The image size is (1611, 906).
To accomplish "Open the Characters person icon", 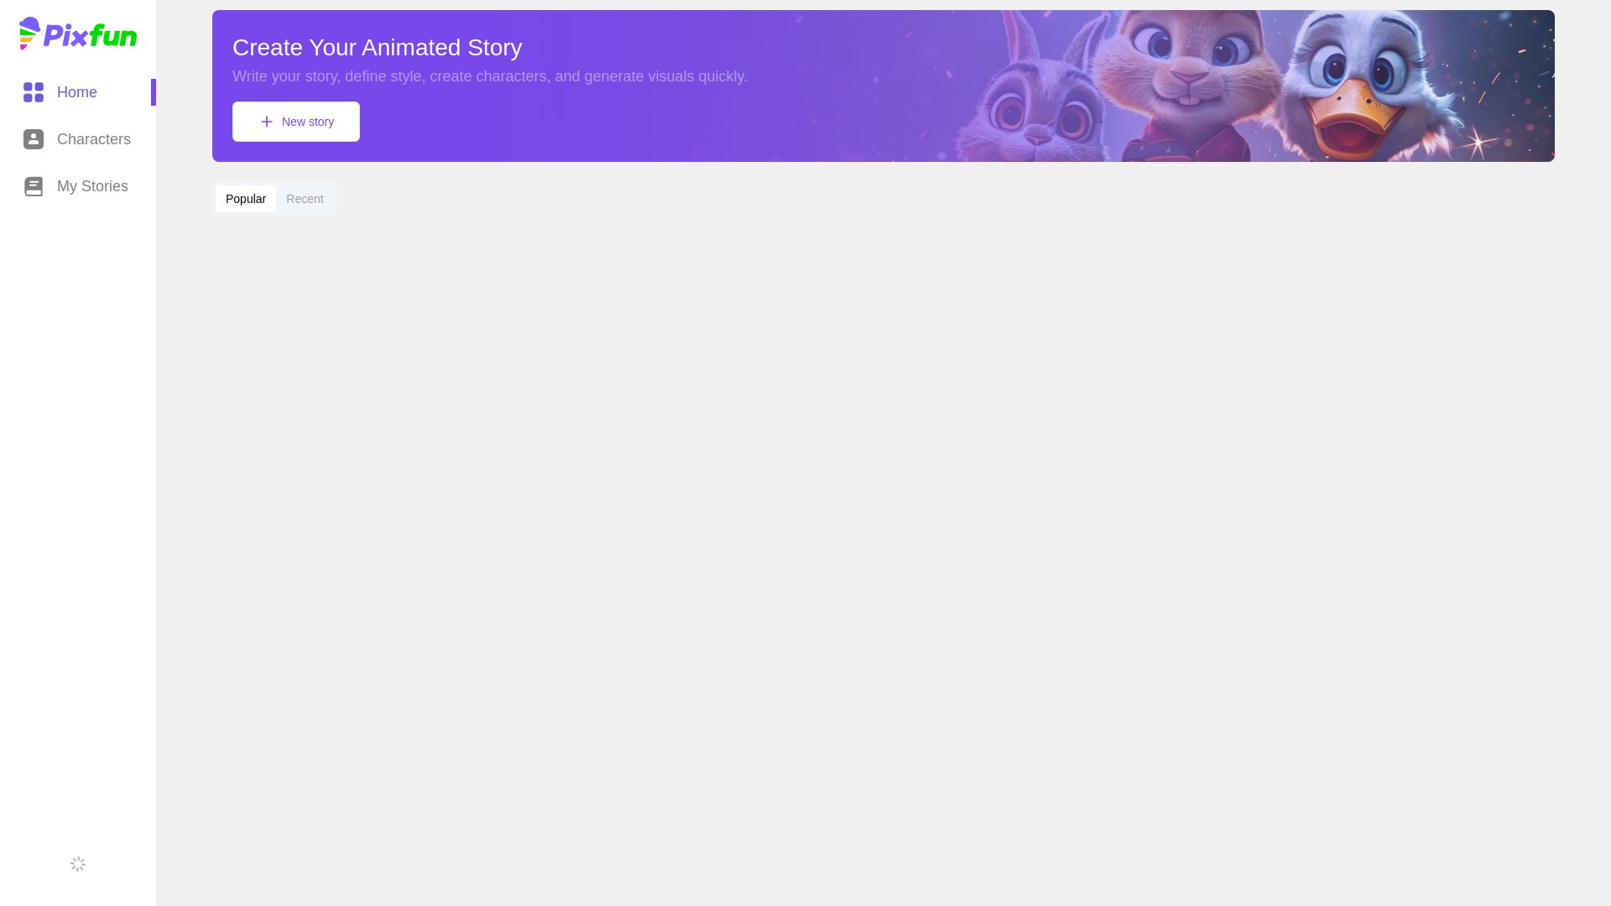I will click(34, 139).
